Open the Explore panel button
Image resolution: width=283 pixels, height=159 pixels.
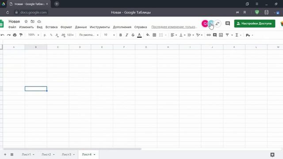272,155
